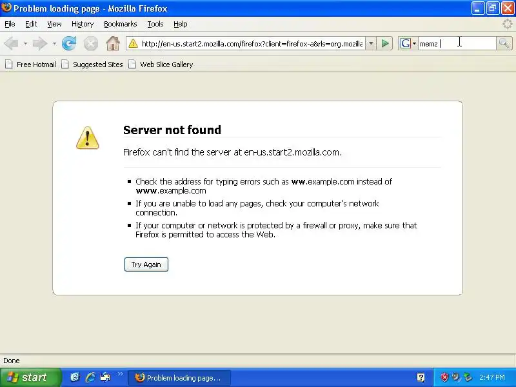Click the Google search engine icon

click(x=406, y=43)
